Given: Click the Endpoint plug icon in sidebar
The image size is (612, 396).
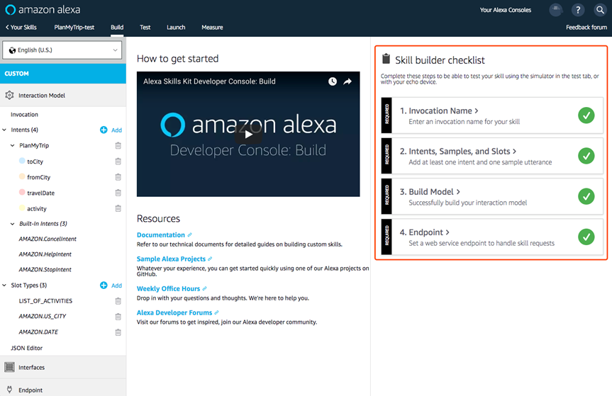Looking at the screenshot, I should click(x=9, y=390).
